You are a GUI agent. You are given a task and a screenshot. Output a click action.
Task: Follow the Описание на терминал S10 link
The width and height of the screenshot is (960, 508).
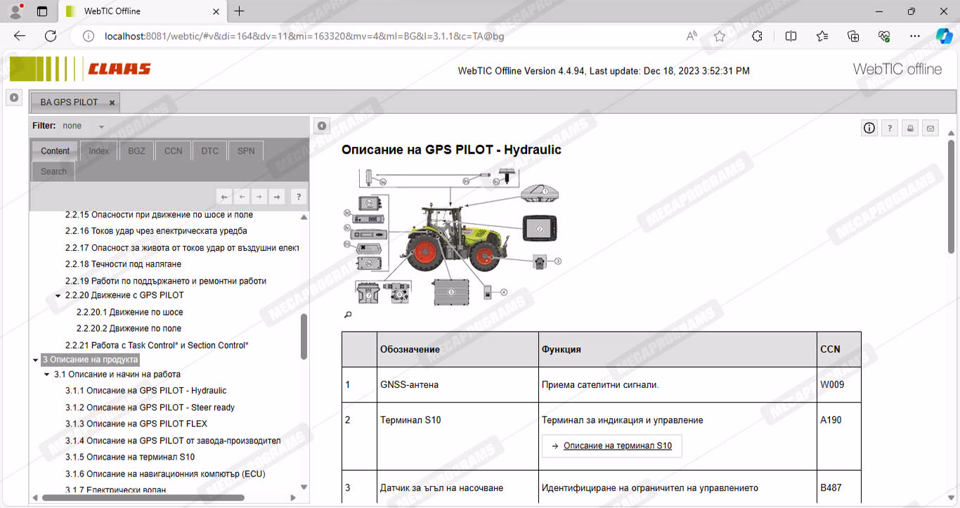[x=617, y=445]
